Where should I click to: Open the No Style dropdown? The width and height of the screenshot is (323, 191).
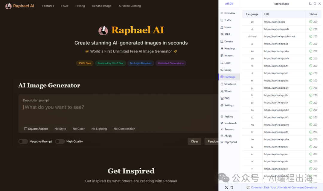click(x=60, y=129)
